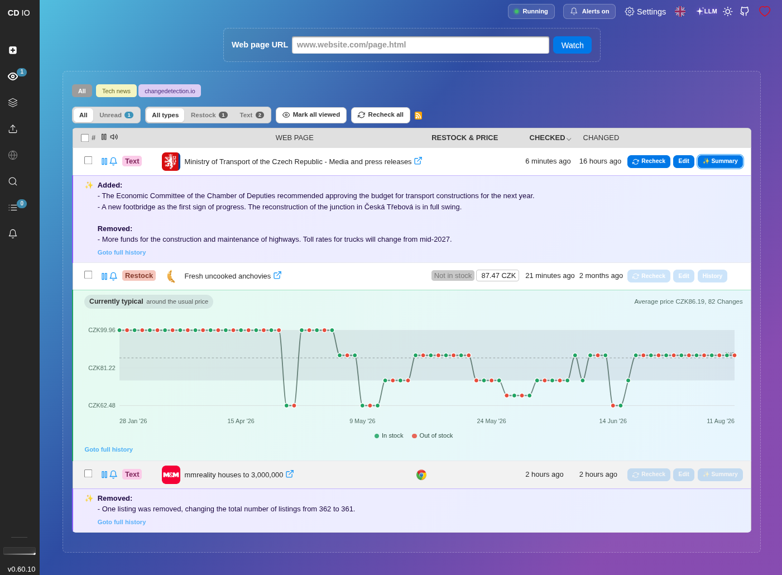Viewport: 782px width, 575px height.
Task: Mute notifications for Fresh uncooked anchovies watch
Action: click(x=113, y=276)
